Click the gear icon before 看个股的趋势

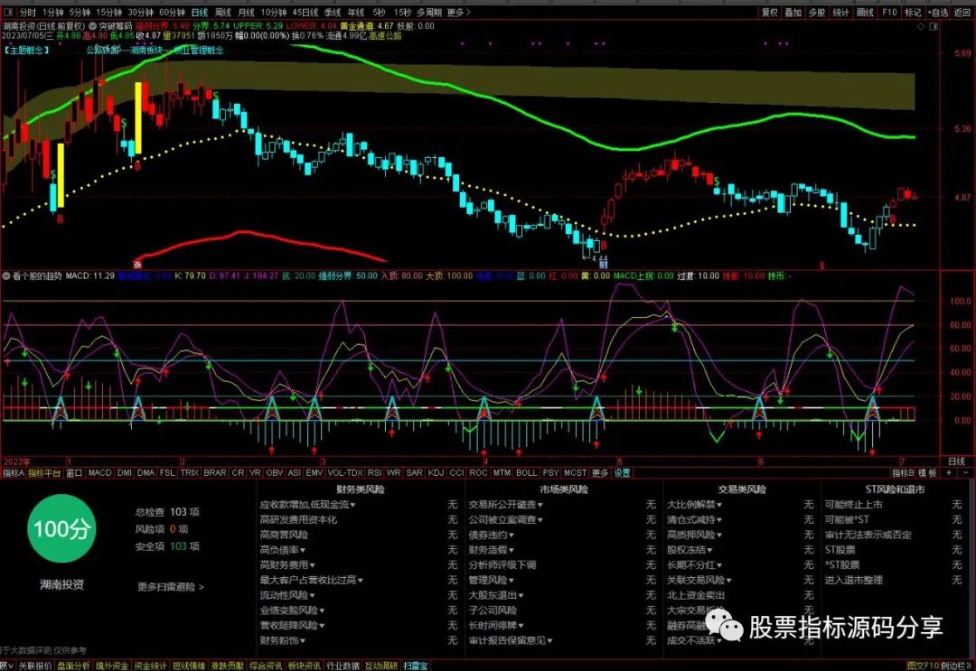6,275
